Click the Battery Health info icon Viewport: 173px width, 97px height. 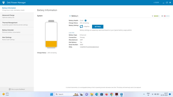click(x=85, y=21)
